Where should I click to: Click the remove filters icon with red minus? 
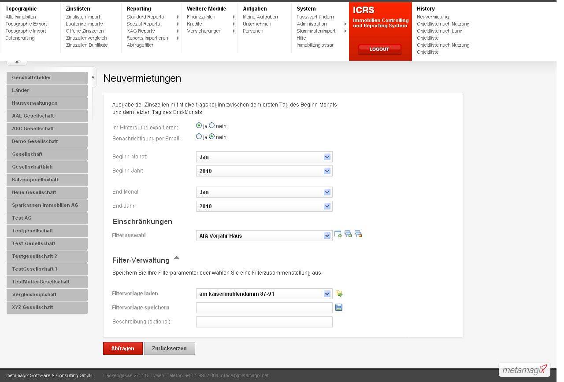click(x=358, y=234)
